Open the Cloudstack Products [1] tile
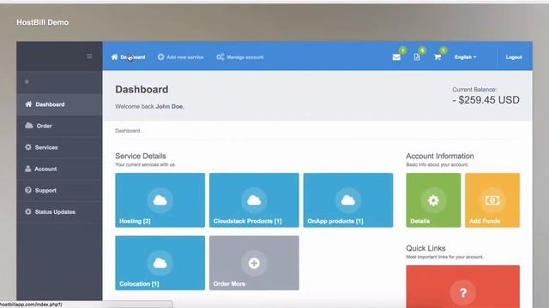Screen dimensions: 549x308 [254, 200]
